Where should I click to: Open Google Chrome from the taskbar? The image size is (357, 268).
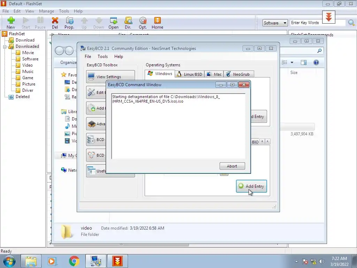[74, 261]
